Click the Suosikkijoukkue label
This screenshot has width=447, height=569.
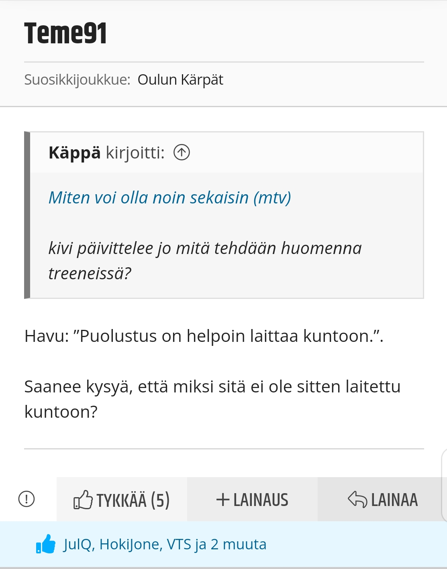pos(77,80)
